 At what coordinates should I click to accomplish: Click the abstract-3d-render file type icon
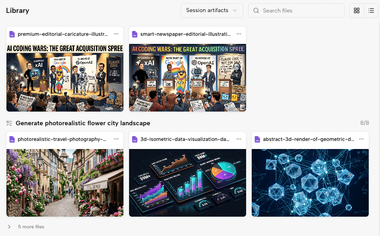pos(257,139)
